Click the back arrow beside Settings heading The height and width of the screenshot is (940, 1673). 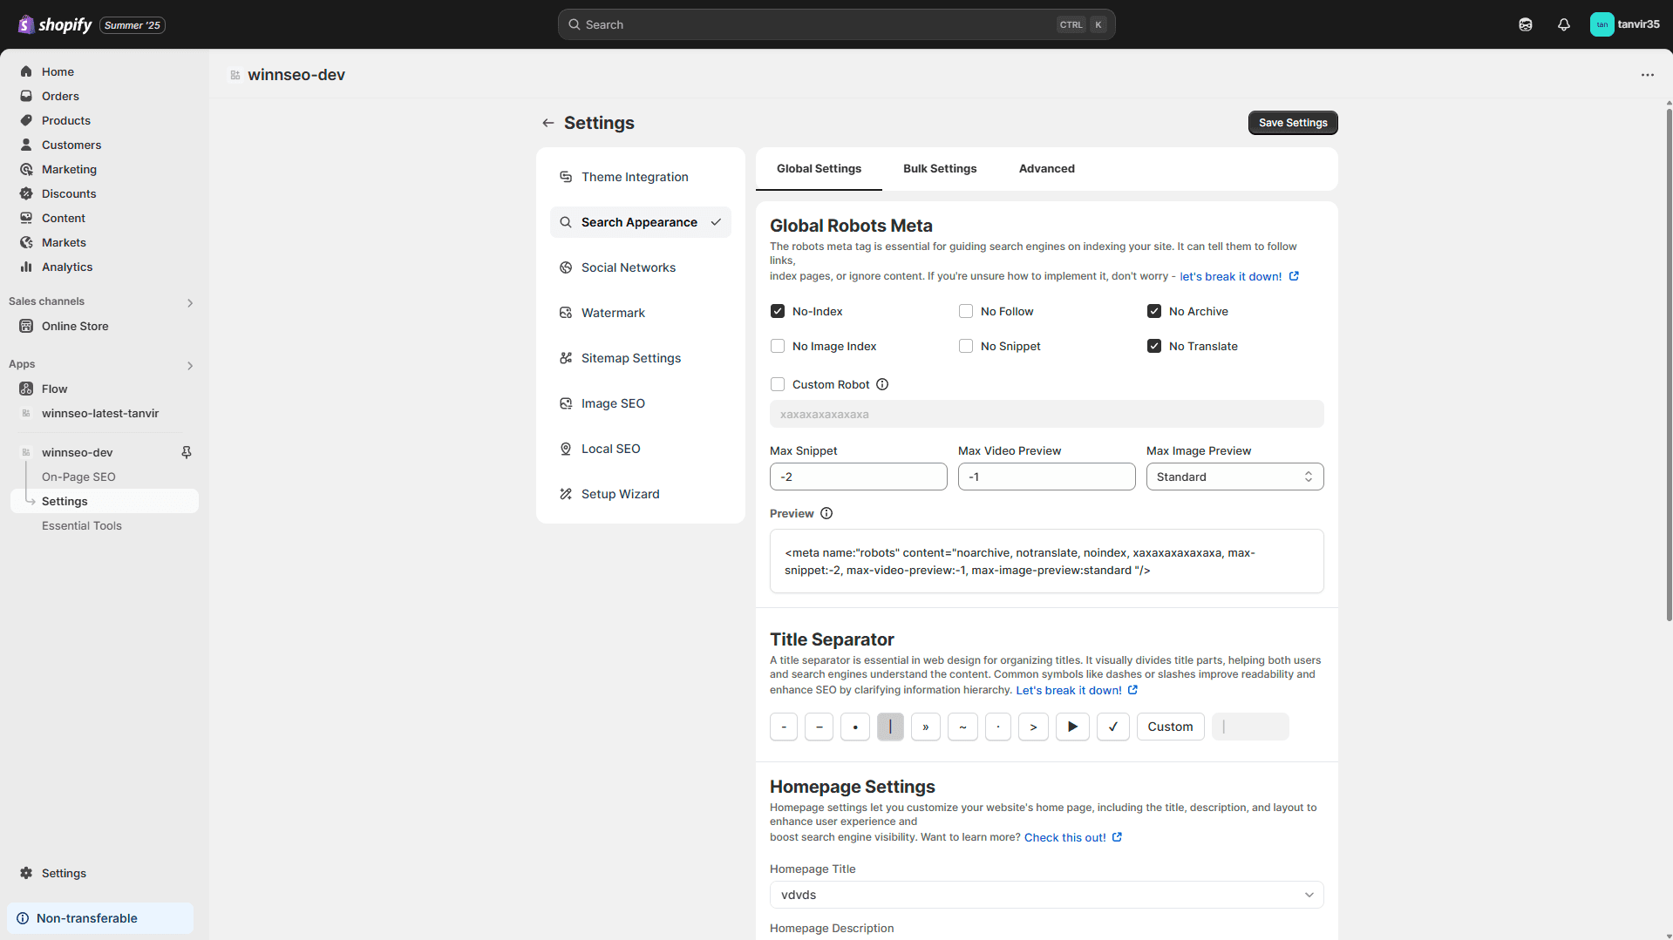[x=547, y=123]
